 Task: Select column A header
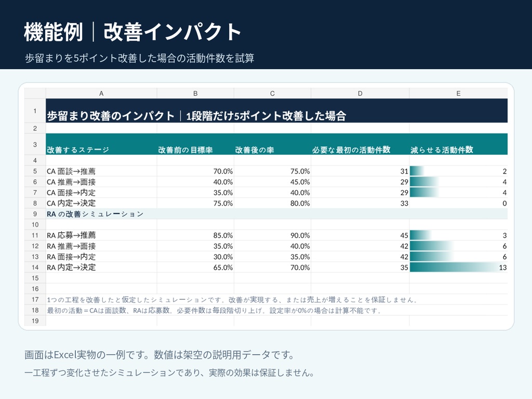click(101, 94)
